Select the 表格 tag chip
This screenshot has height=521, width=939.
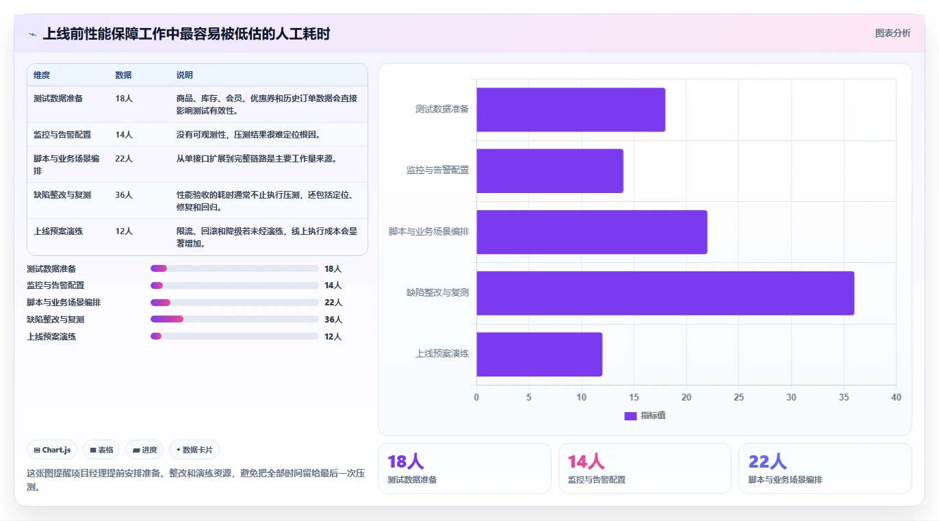(101, 450)
